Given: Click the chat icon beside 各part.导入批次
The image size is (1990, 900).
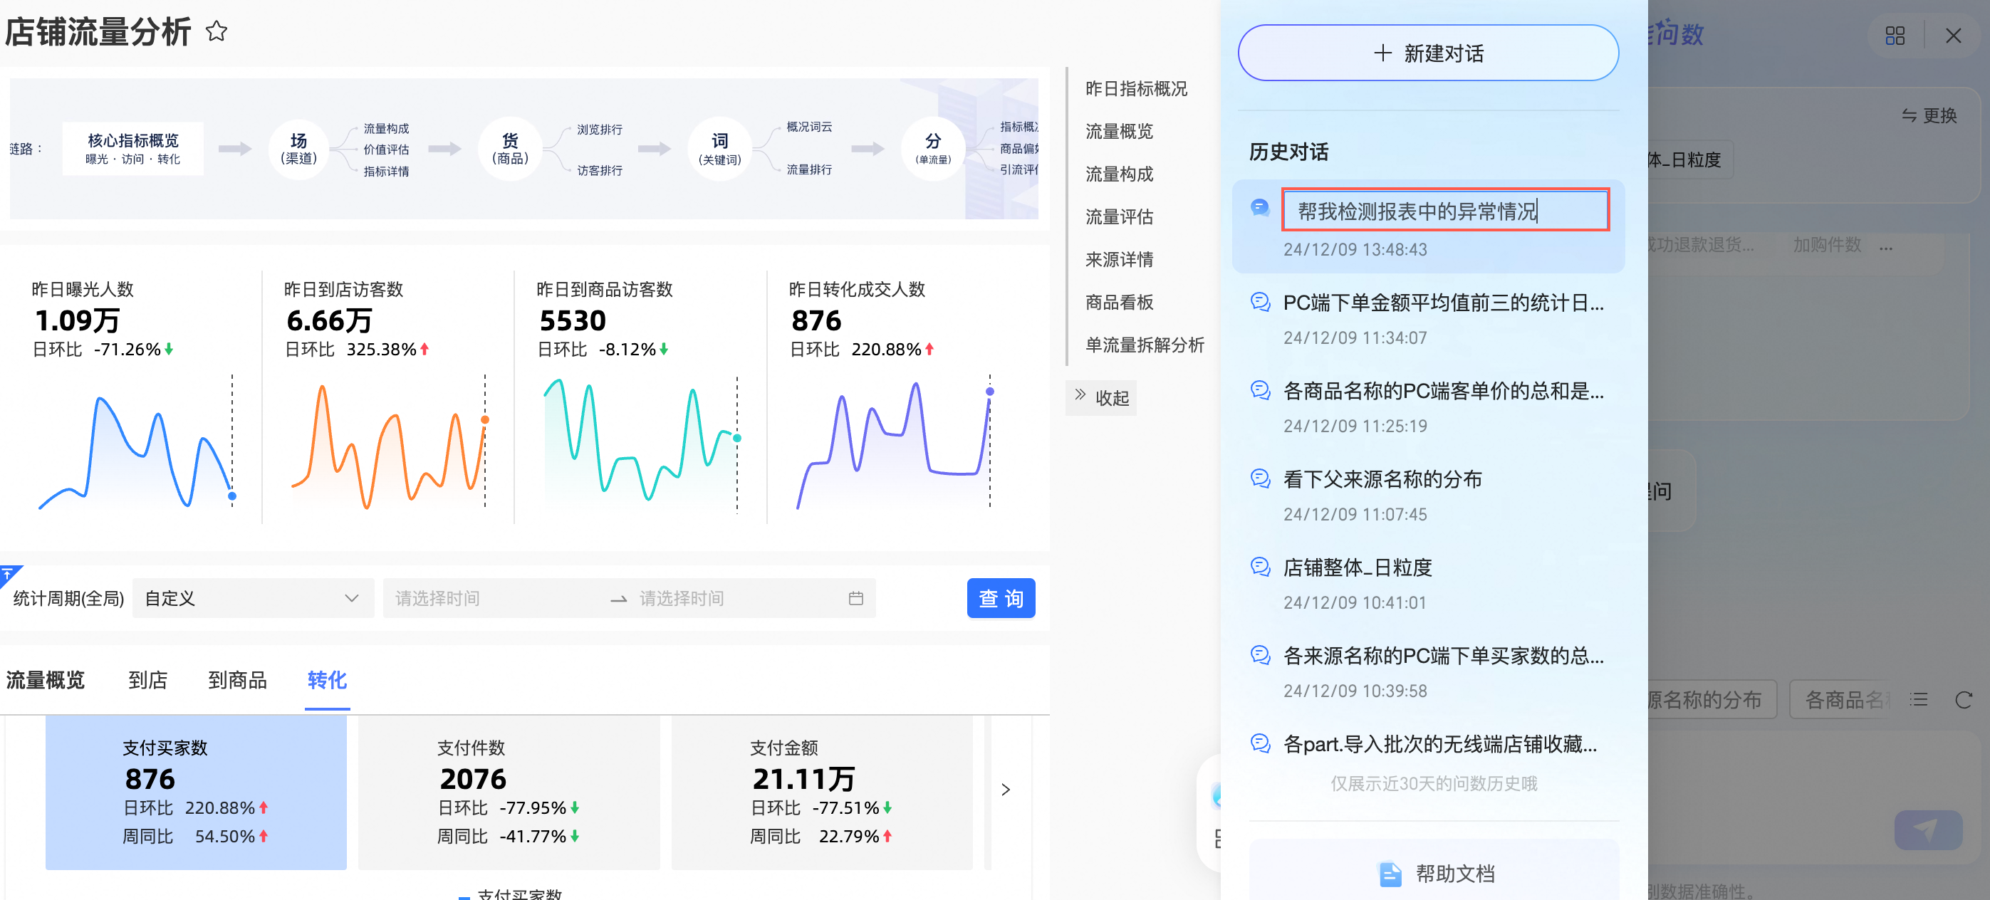Looking at the screenshot, I should pyautogui.click(x=1260, y=743).
